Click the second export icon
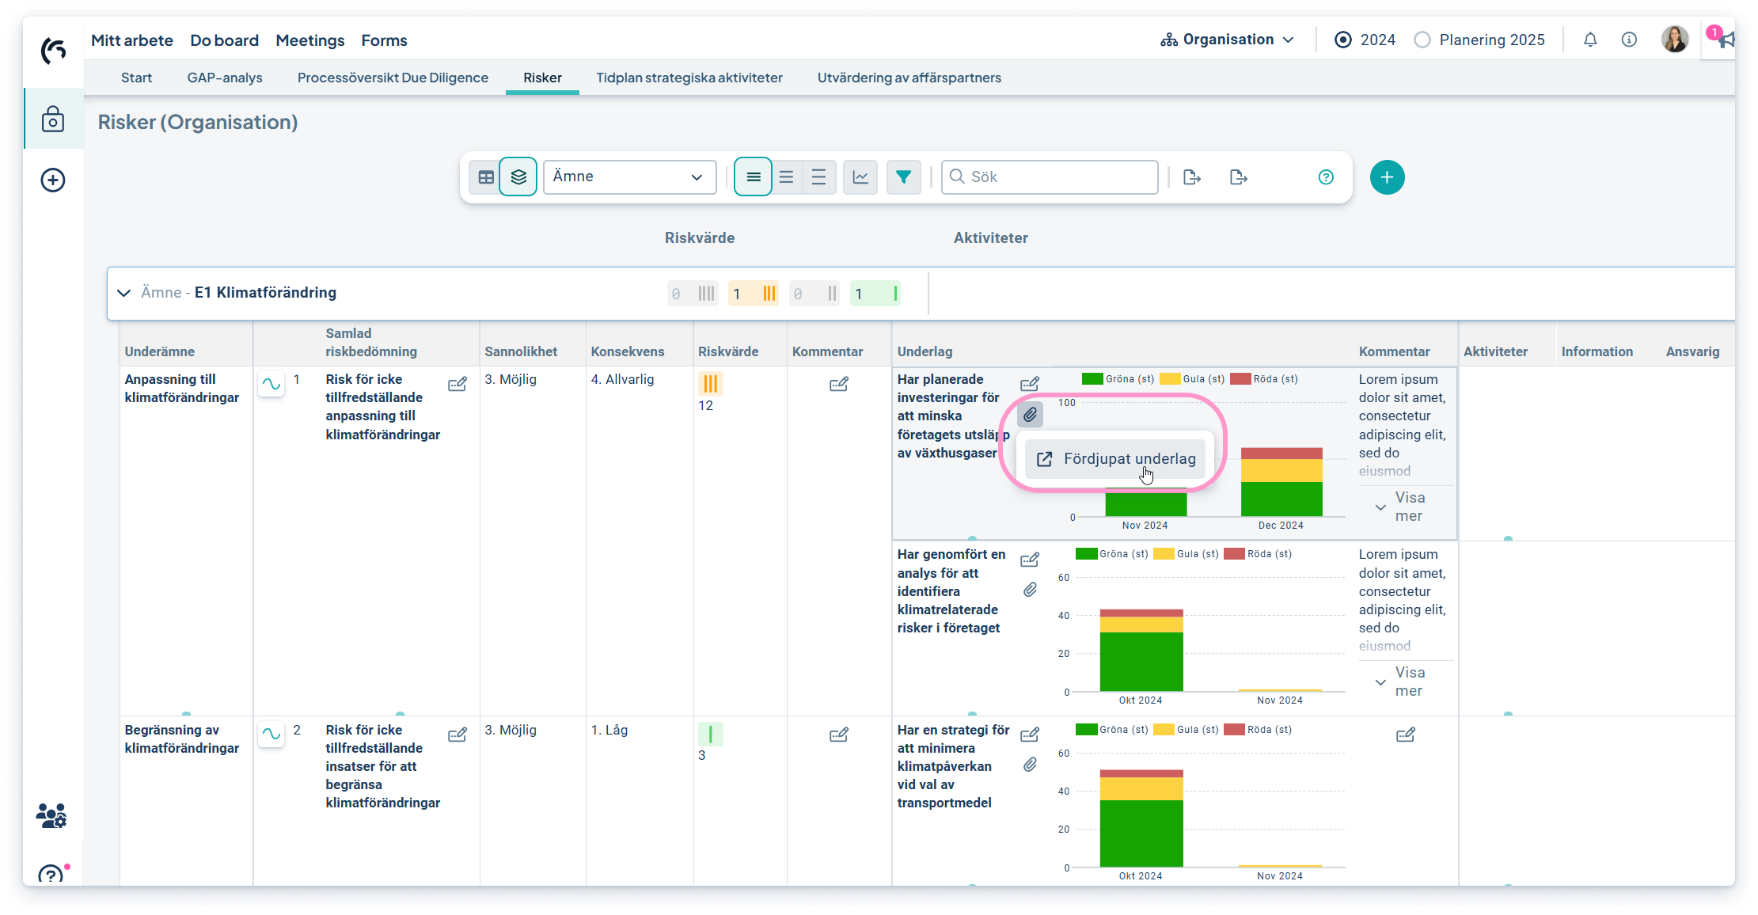The image size is (1758, 915). click(x=1239, y=177)
